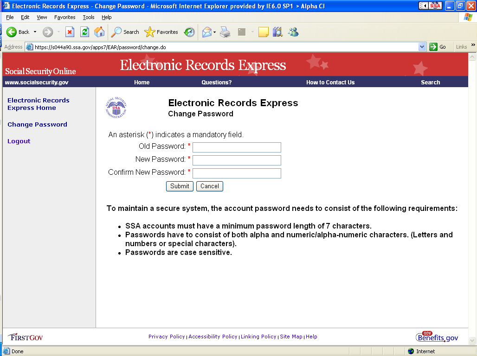Select Change Password in the sidebar
The image size is (477, 356).
coord(38,124)
